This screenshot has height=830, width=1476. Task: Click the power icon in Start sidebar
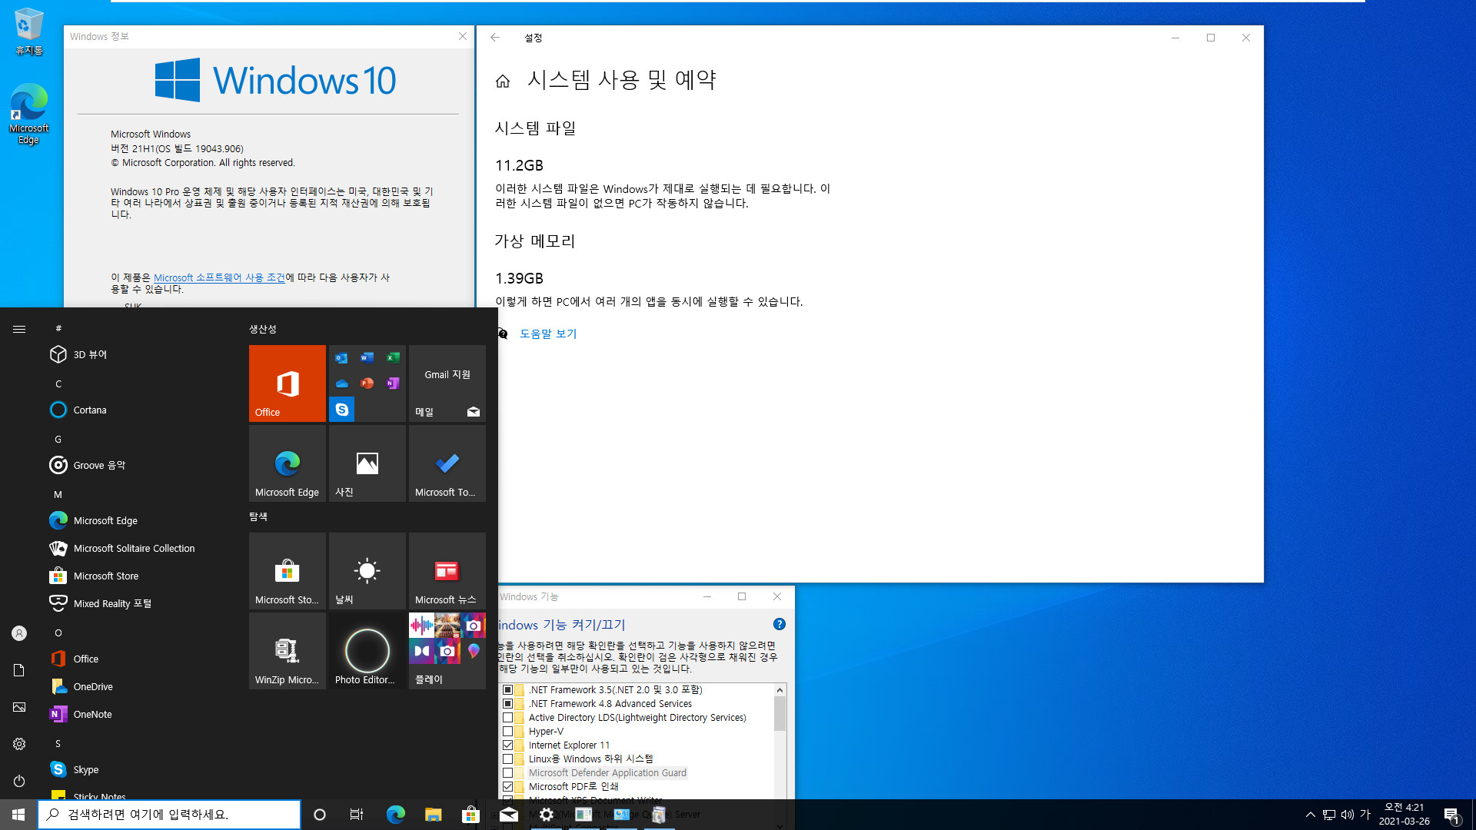pyautogui.click(x=19, y=781)
